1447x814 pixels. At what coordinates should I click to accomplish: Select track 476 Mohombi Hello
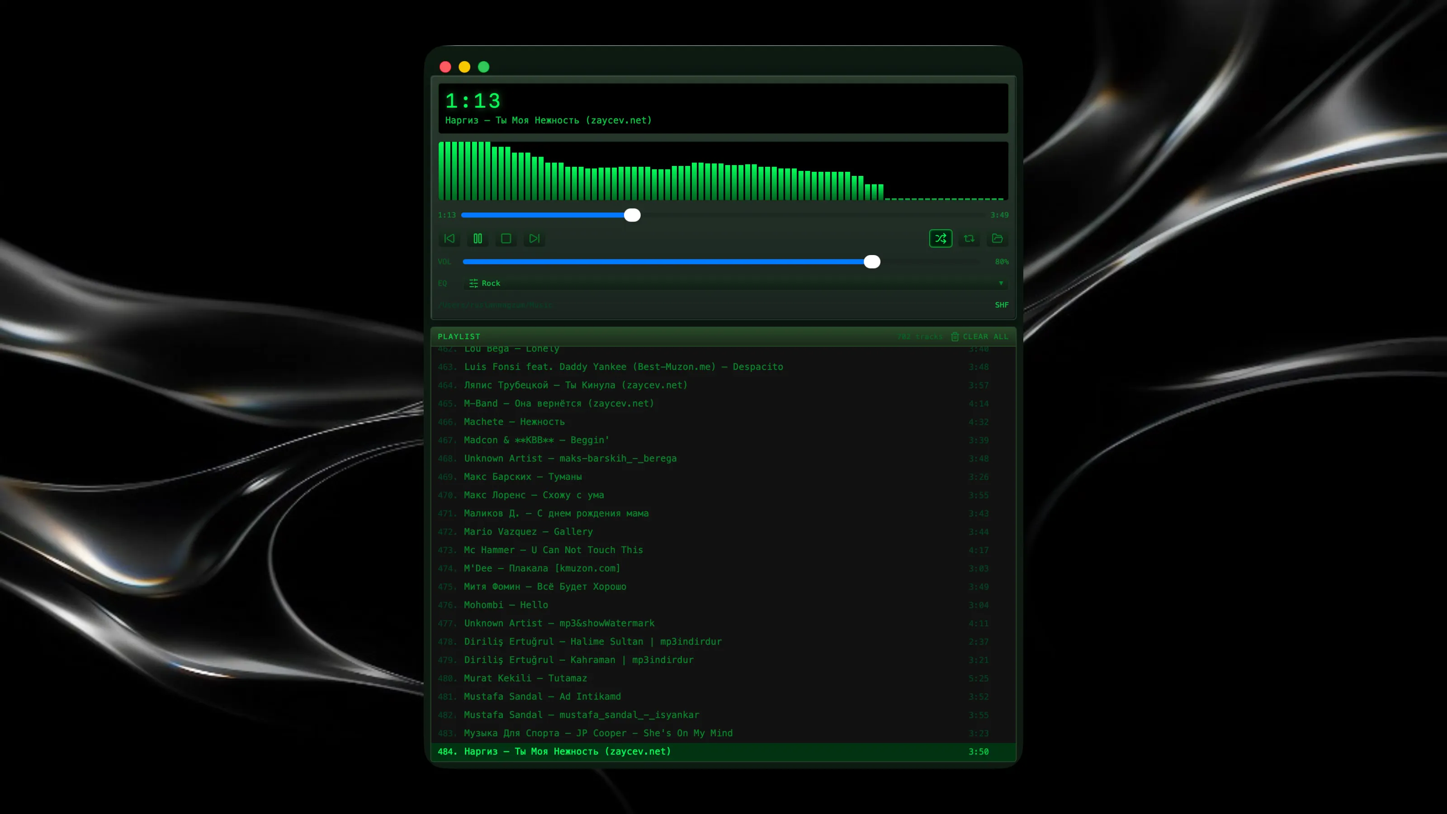(723, 605)
